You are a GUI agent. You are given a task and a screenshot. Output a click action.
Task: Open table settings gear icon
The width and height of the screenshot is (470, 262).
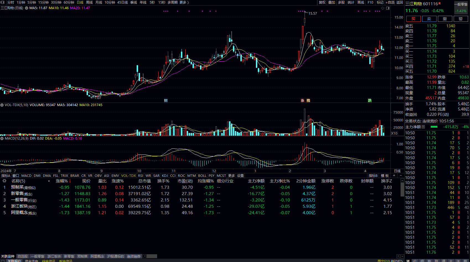(4, 181)
